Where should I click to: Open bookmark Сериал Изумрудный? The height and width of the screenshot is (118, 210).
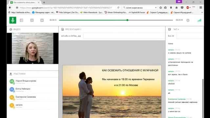click(182, 12)
